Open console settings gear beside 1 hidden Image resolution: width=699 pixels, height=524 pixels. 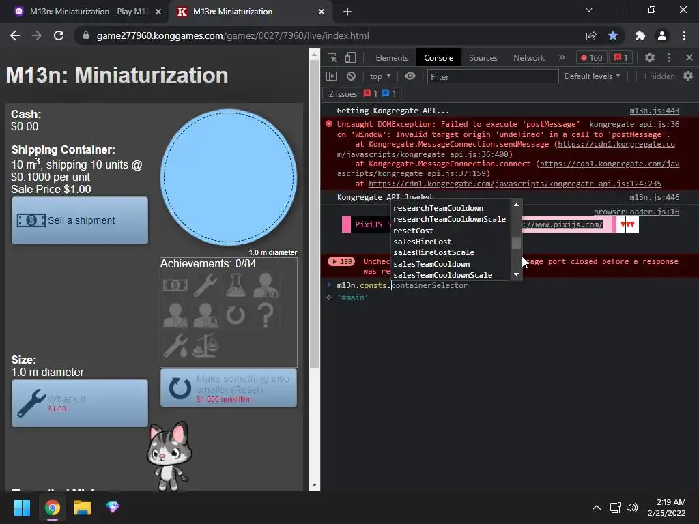tap(688, 76)
